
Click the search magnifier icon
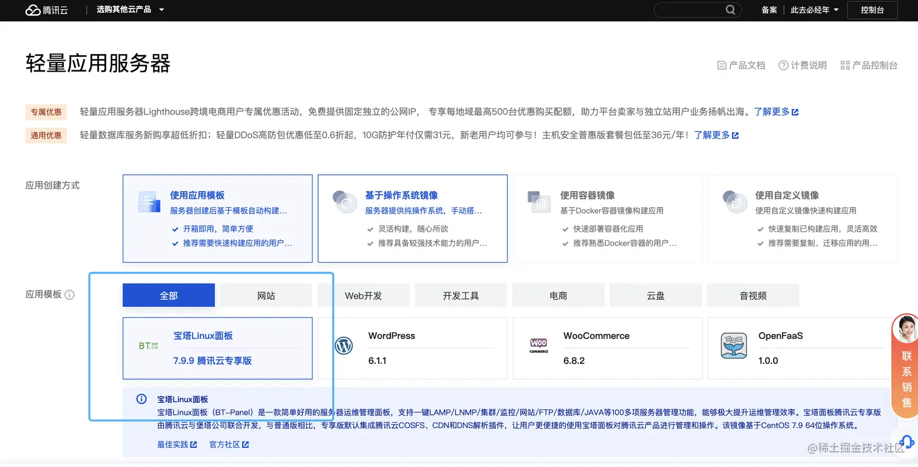pos(730,10)
